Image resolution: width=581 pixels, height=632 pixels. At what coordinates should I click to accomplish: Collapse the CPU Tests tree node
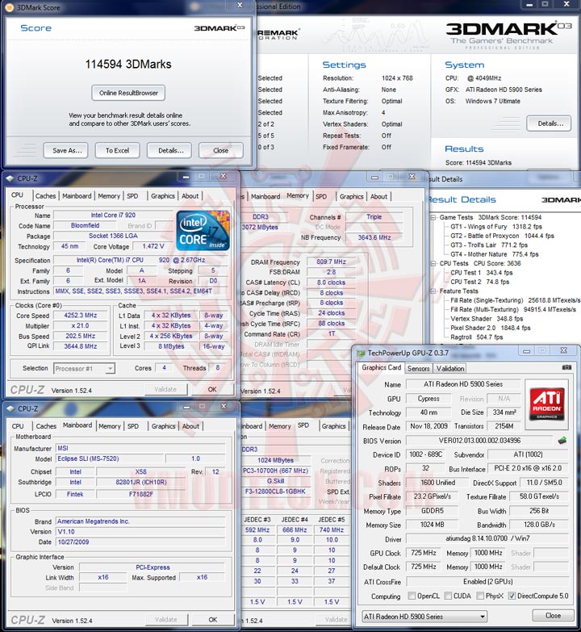pos(433,263)
